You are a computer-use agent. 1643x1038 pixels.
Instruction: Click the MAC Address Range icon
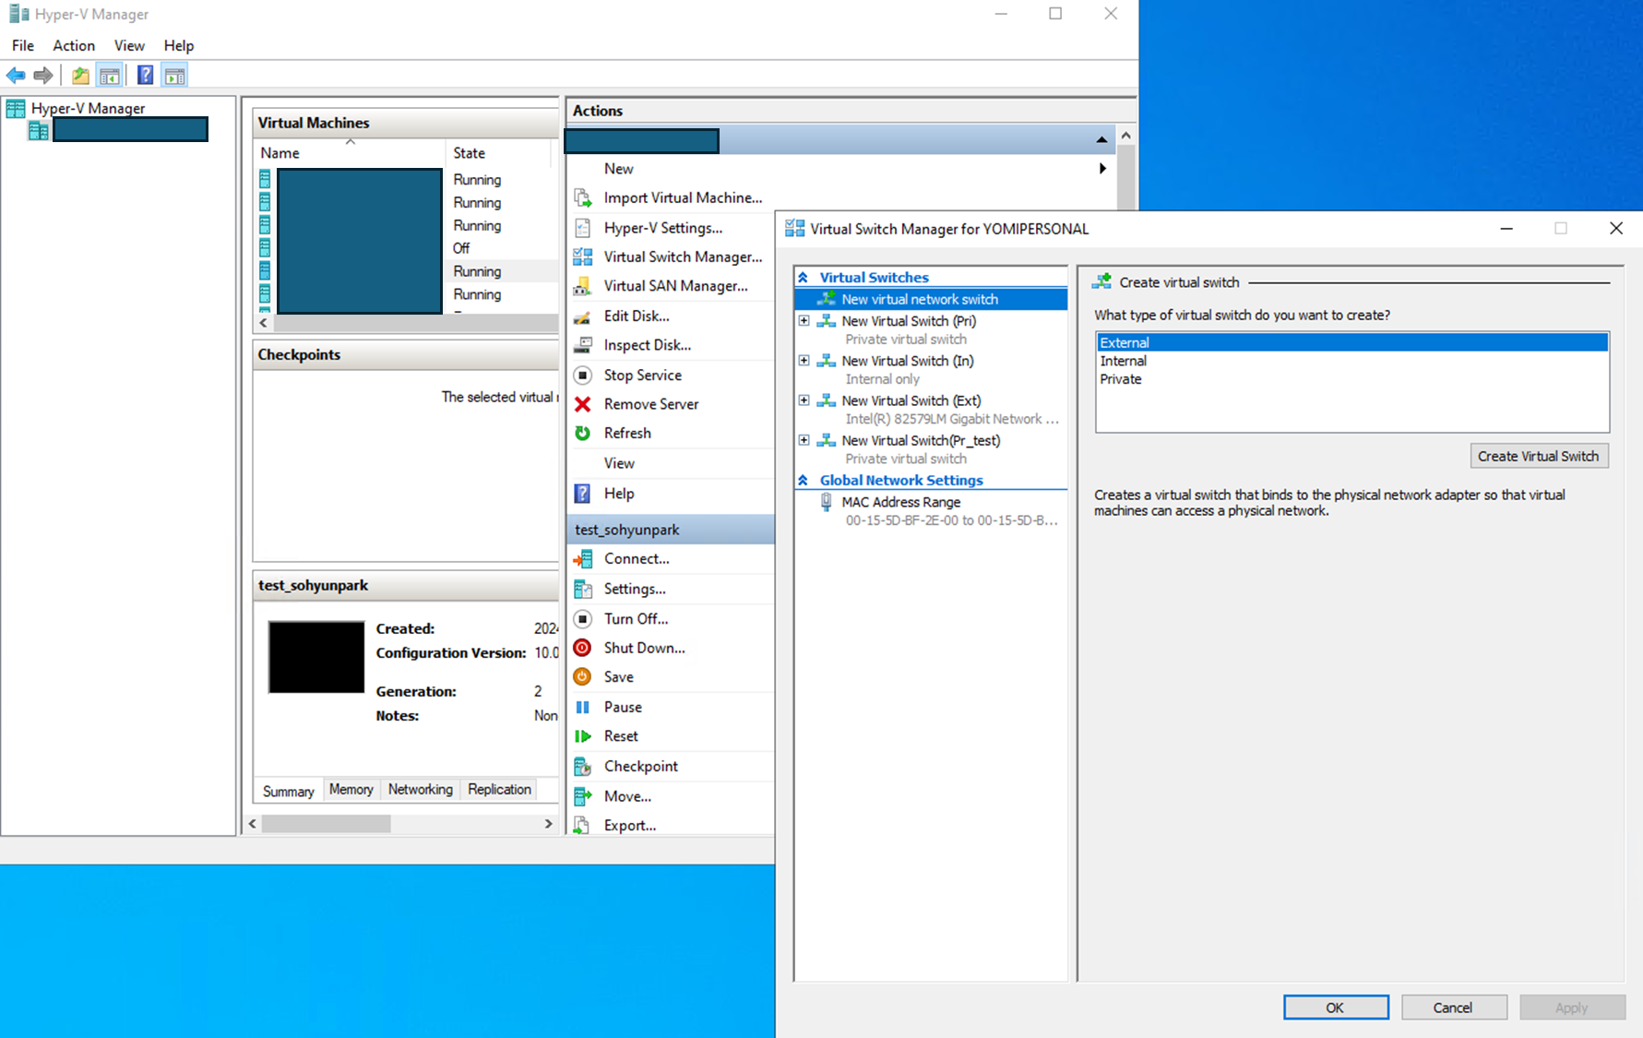[x=827, y=503]
